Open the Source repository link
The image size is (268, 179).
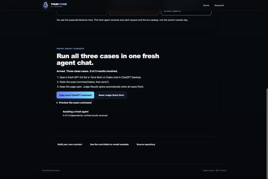(146, 144)
